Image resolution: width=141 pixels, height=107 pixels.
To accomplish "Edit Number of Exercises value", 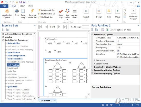I will click(x=128, y=41).
